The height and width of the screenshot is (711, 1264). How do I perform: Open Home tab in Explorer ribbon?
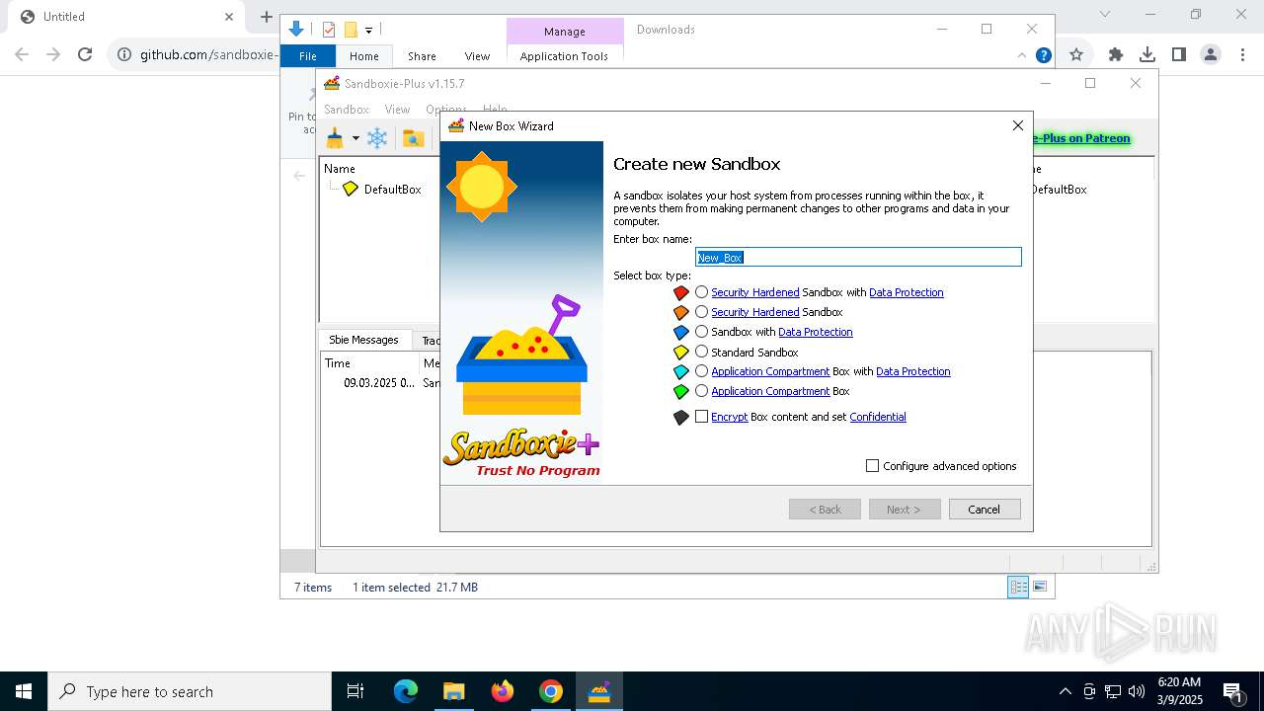[363, 56]
